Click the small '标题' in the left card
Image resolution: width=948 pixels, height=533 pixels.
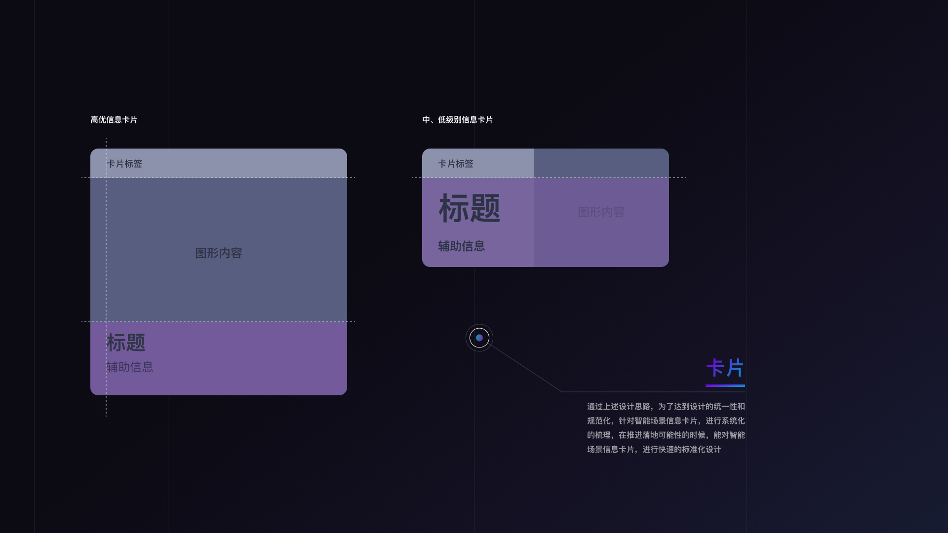pyautogui.click(x=126, y=343)
